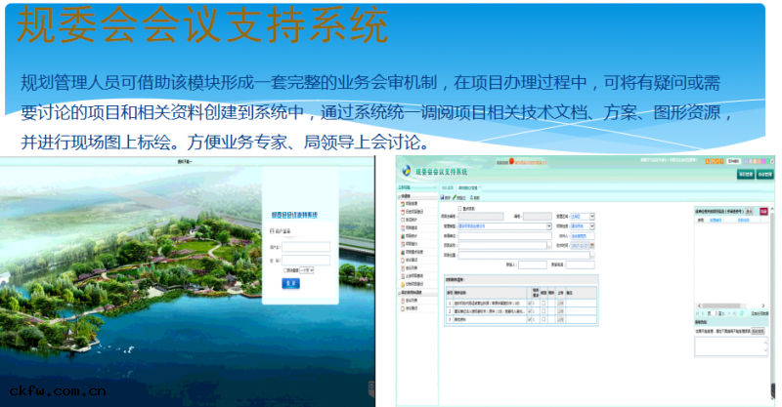Click the save disk icon in form toolbar

pos(445,196)
